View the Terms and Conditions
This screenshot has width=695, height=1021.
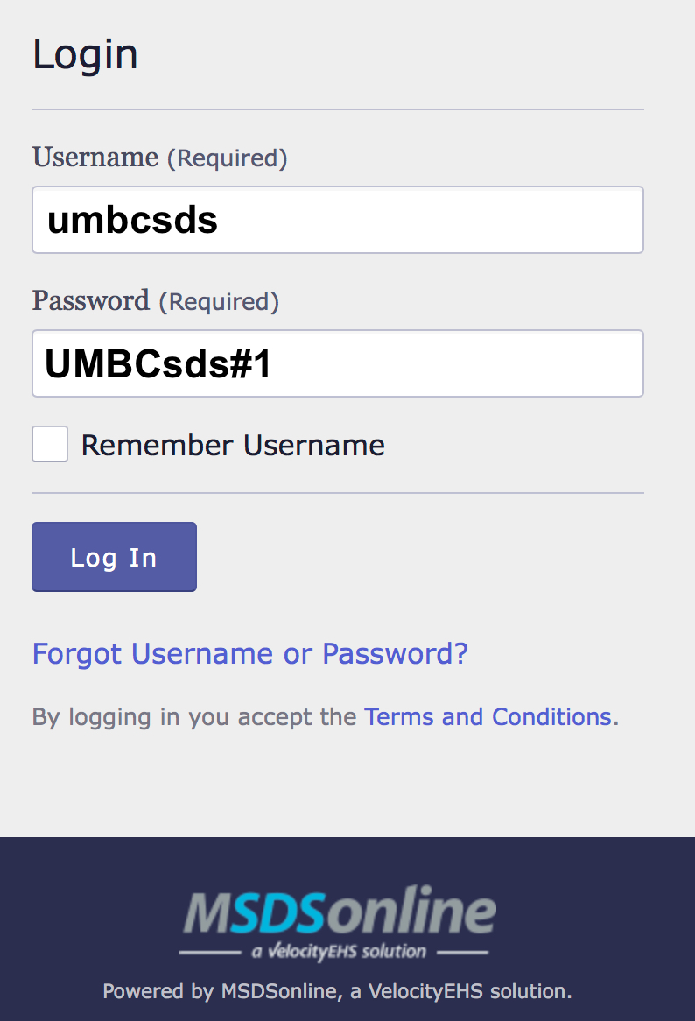coord(488,716)
